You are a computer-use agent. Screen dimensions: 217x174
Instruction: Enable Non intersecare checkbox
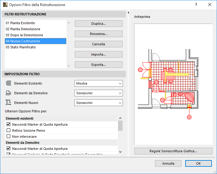[8, 136]
